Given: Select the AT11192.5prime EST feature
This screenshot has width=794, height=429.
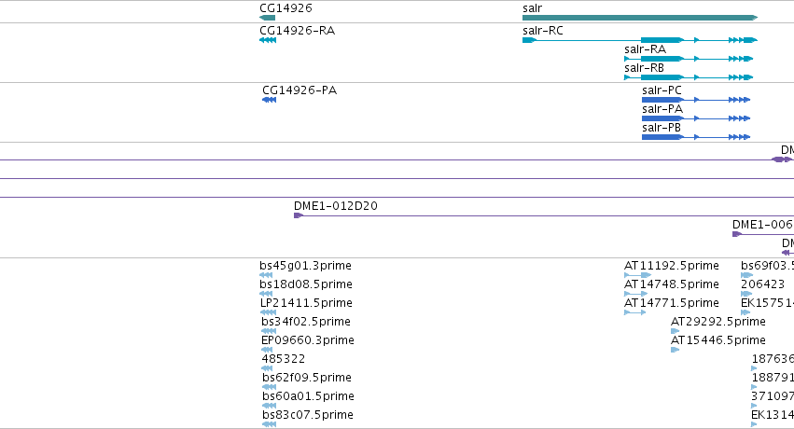Looking at the screenshot, I should pyautogui.click(x=637, y=275).
